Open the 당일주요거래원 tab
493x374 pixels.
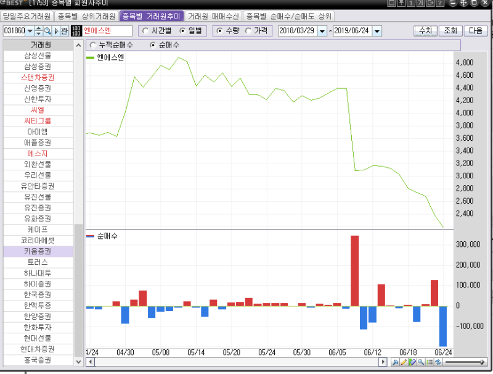(x=26, y=16)
